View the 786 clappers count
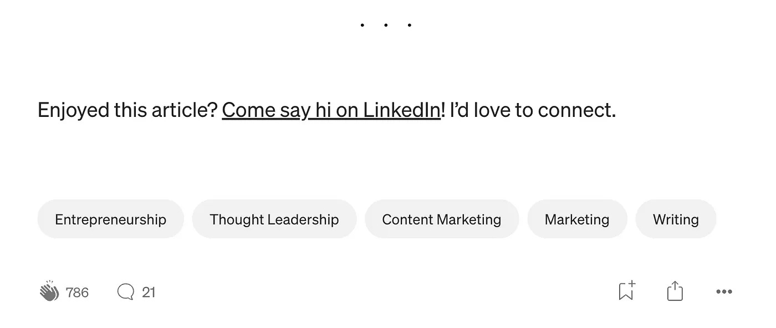 click(x=77, y=293)
